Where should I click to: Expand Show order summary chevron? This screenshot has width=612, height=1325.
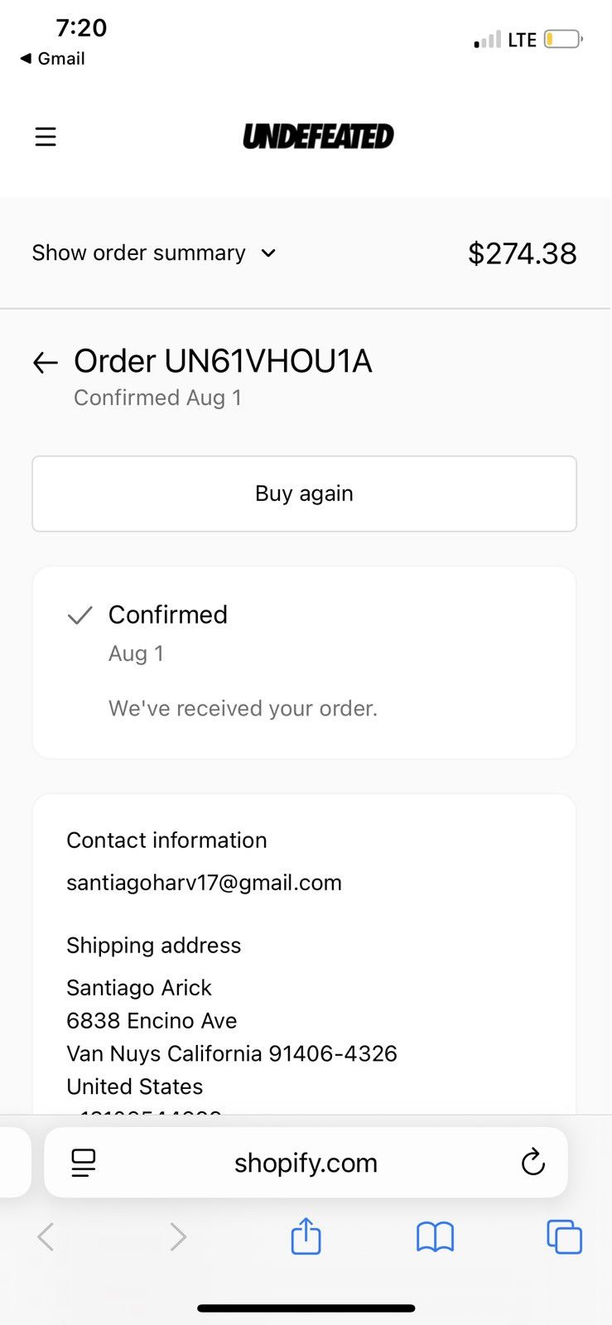[268, 253]
